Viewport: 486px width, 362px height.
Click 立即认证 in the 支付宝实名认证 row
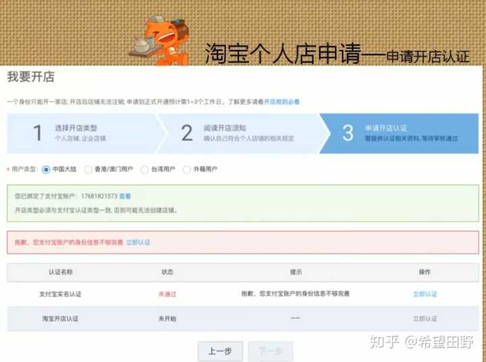(x=425, y=294)
